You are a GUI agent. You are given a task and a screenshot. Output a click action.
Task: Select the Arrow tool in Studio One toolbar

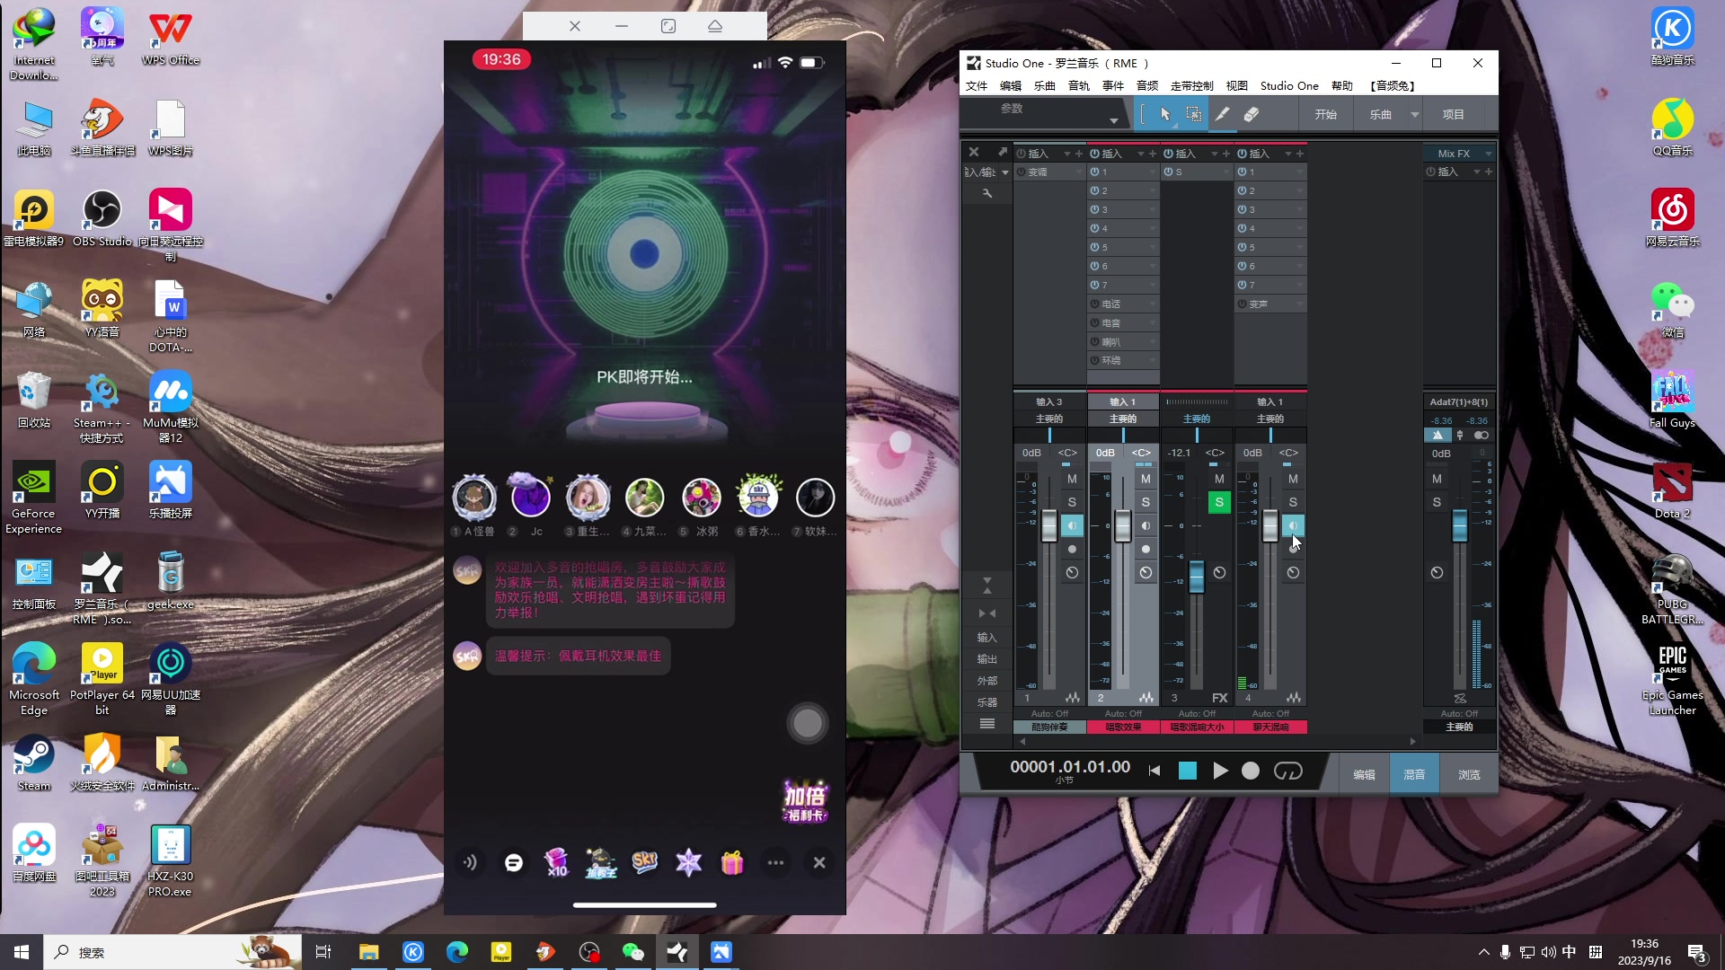click(x=1165, y=114)
